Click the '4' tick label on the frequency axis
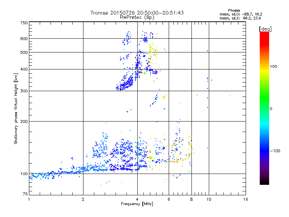Image resolution: width=289 pixels, height=217 pixels. 137,199
